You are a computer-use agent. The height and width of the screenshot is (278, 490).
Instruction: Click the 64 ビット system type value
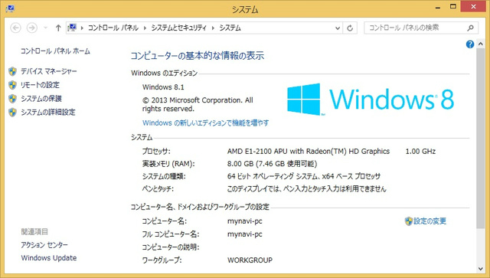[304, 176]
